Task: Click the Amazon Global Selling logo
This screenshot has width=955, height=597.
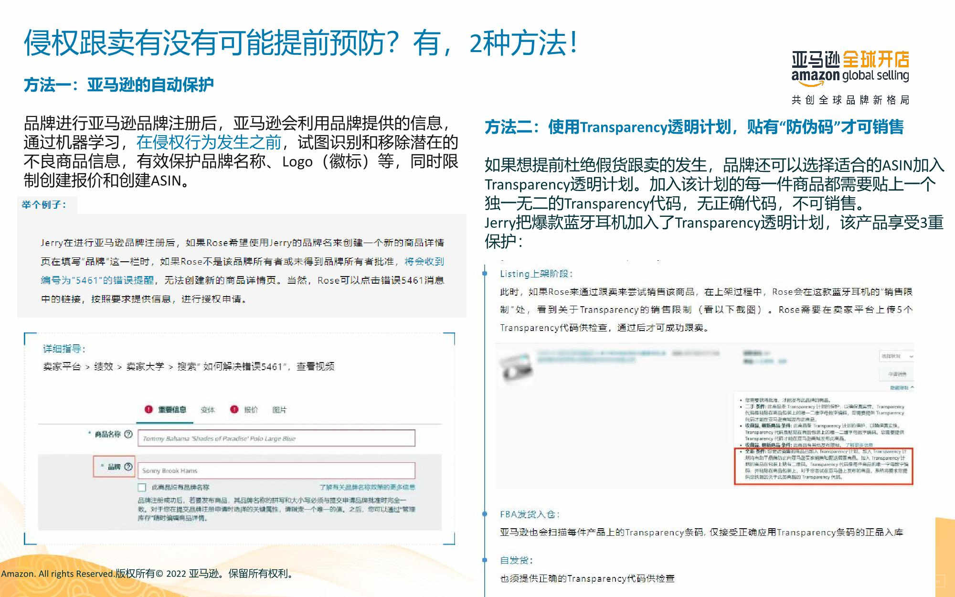Action: point(850,69)
